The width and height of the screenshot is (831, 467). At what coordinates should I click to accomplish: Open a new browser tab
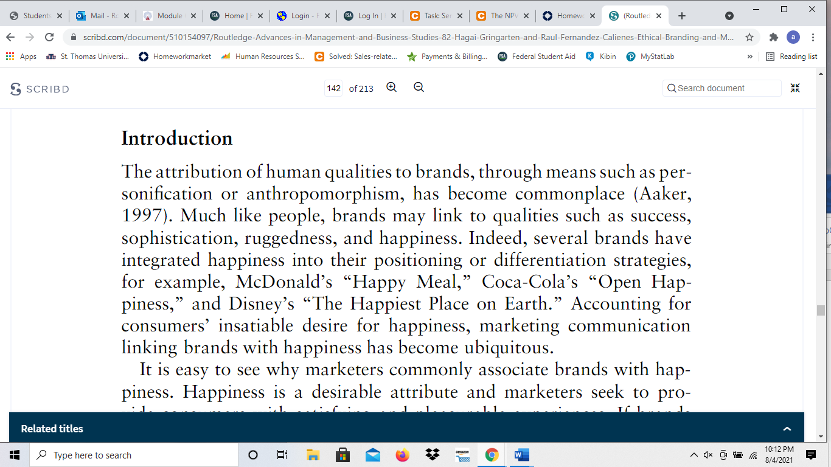682,16
